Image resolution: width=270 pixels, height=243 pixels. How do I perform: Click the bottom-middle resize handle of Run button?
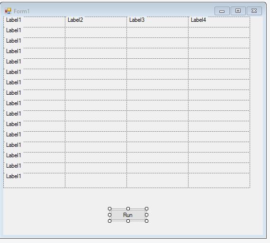click(x=128, y=221)
